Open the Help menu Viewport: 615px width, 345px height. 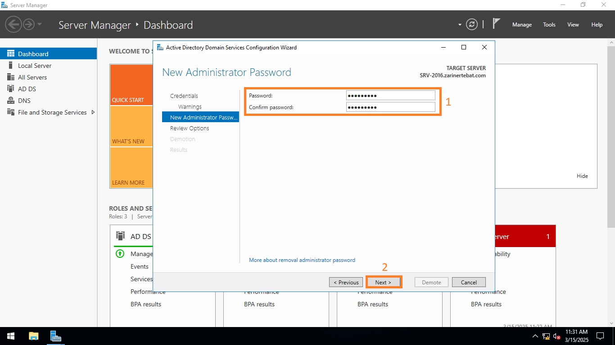pos(597,25)
